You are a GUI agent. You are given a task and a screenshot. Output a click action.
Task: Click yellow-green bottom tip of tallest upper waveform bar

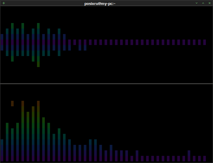click(x=38, y=64)
